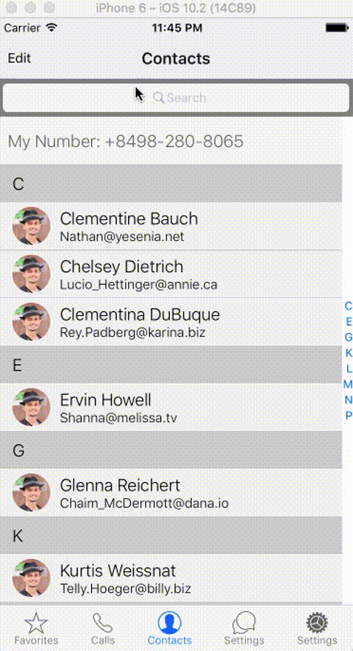Select the Contacts person icon tab
The width and height of the screenshot is (353, 651).
169,627
